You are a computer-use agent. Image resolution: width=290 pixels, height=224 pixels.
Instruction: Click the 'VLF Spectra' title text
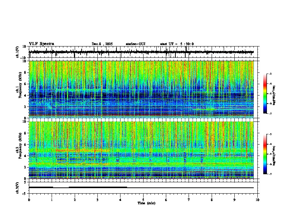41,44
